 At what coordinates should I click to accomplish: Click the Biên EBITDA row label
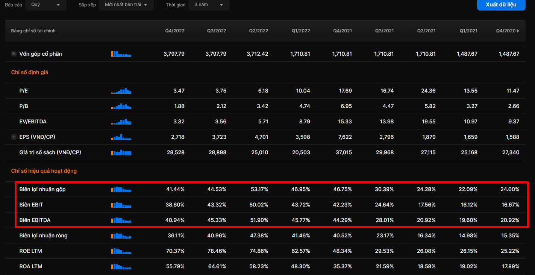click(x=35, y=220)
